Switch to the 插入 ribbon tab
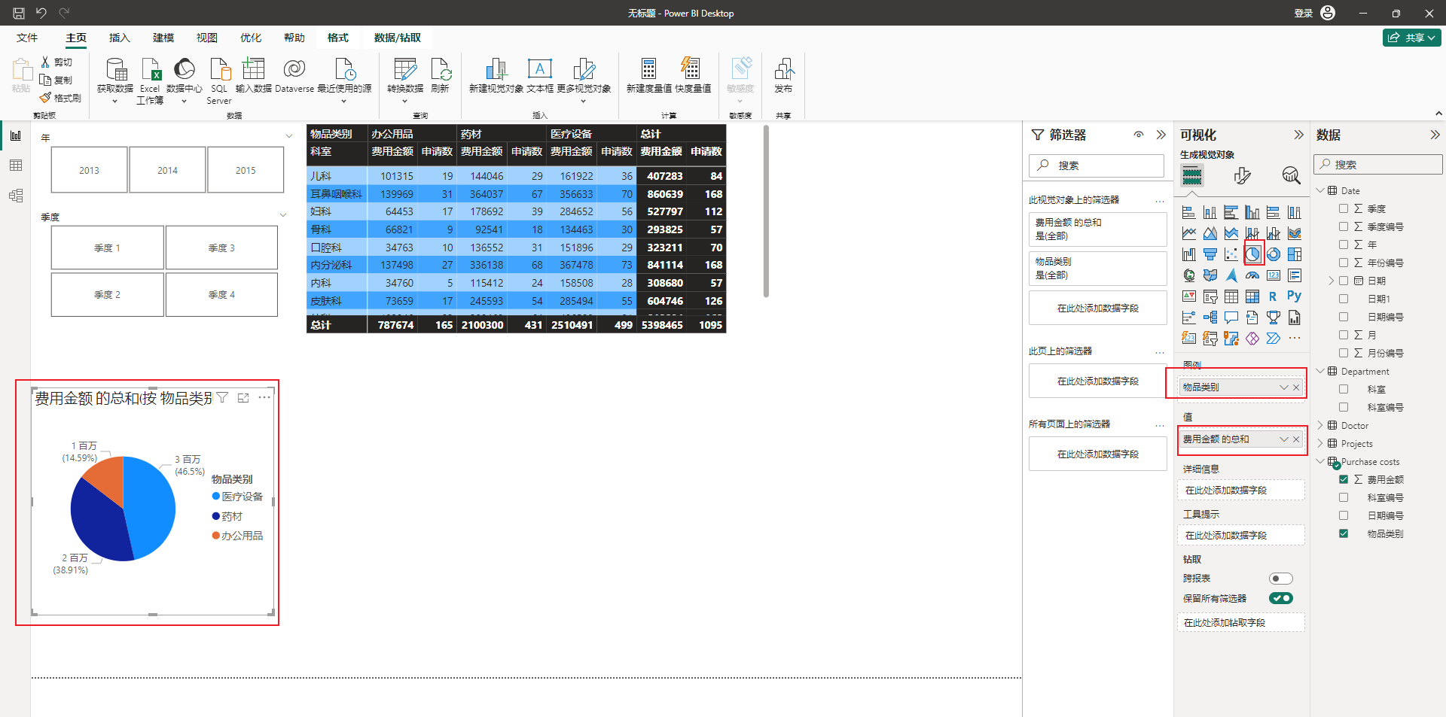The width and height of the screenshot is (1446, 717). [120, 38]
